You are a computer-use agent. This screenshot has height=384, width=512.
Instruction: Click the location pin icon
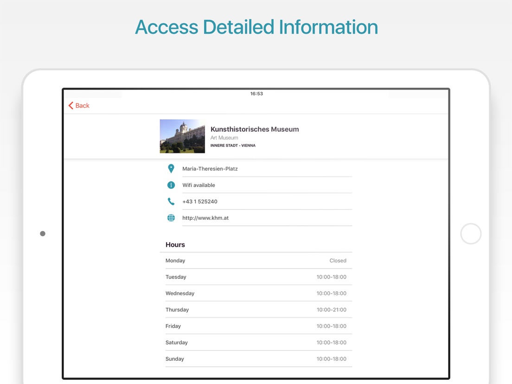[171, 168]
